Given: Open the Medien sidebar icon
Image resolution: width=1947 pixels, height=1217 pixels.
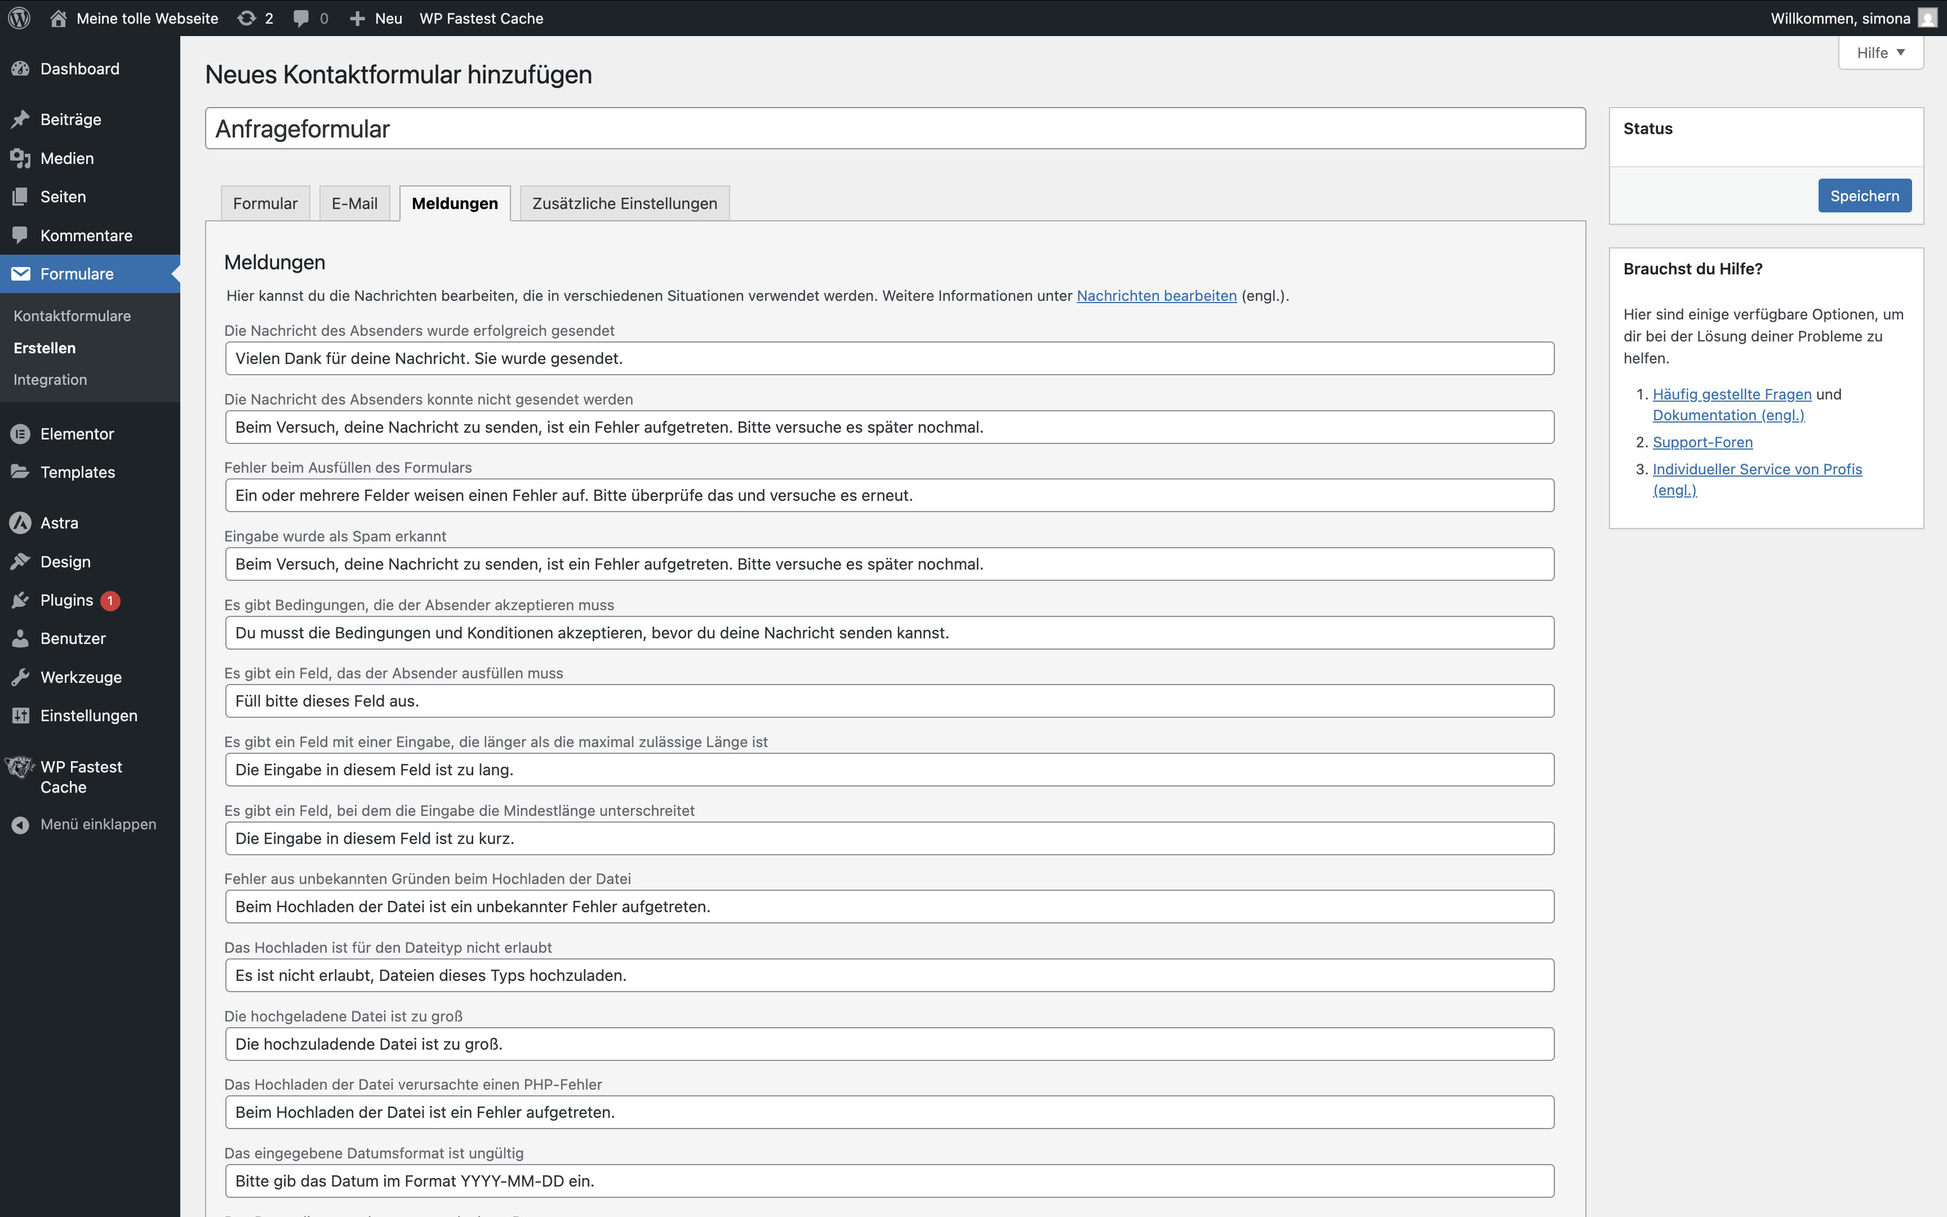Looking at the screenshot, I should point(21,158).
